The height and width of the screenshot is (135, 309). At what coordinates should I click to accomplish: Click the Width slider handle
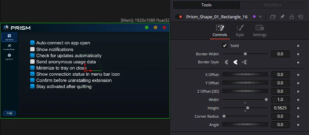tap(266, 99)
